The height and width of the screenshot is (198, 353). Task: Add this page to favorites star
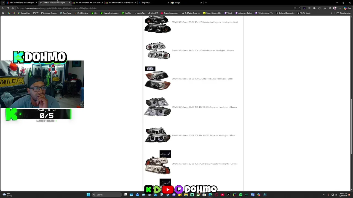click(299, 8)
